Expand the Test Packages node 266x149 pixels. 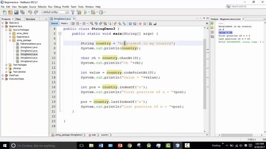tap(6, 65)
